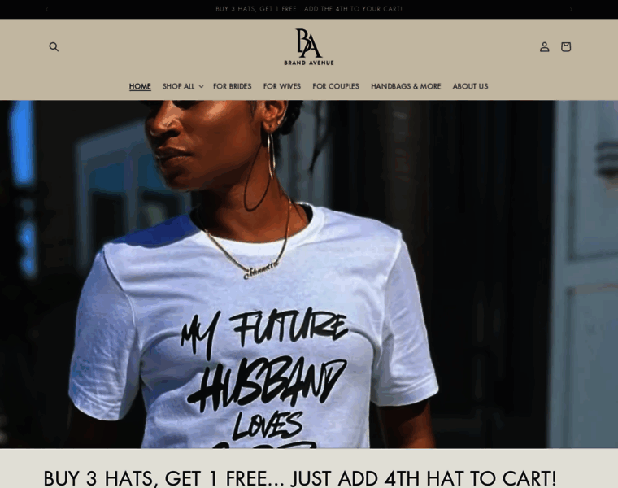Show previous announcement with left arrow
This screenshot has height=488, width=618.
[47, 9]
